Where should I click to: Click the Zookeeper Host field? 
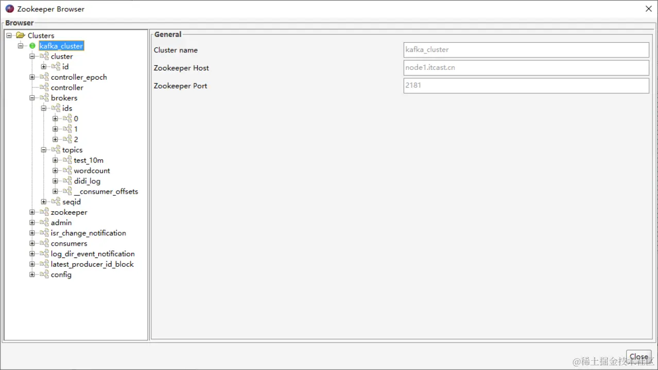coord(526,68)
